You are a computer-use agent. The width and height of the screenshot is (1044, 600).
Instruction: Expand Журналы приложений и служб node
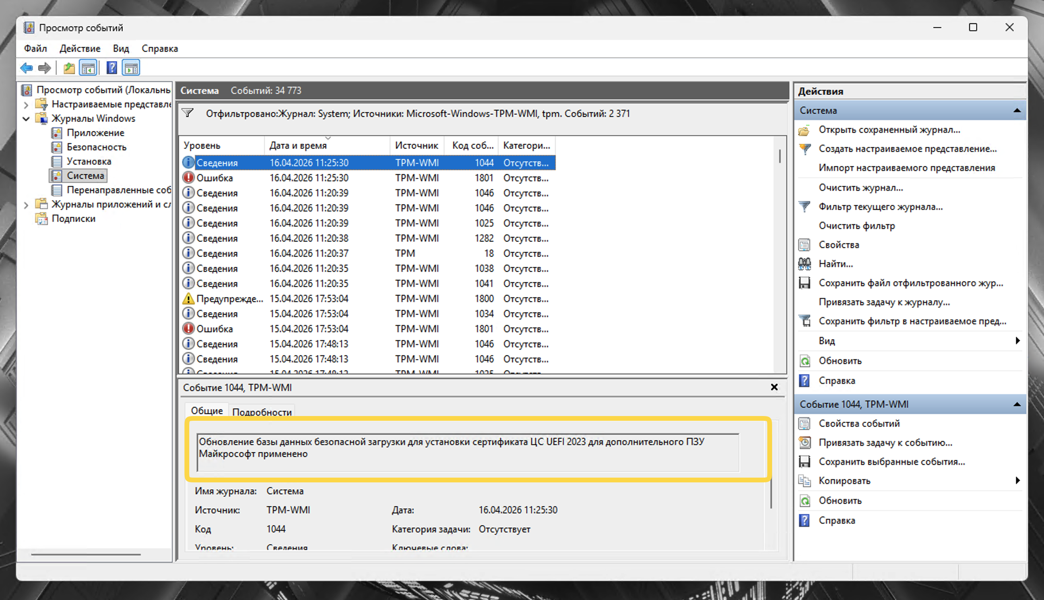click(26, 205)
